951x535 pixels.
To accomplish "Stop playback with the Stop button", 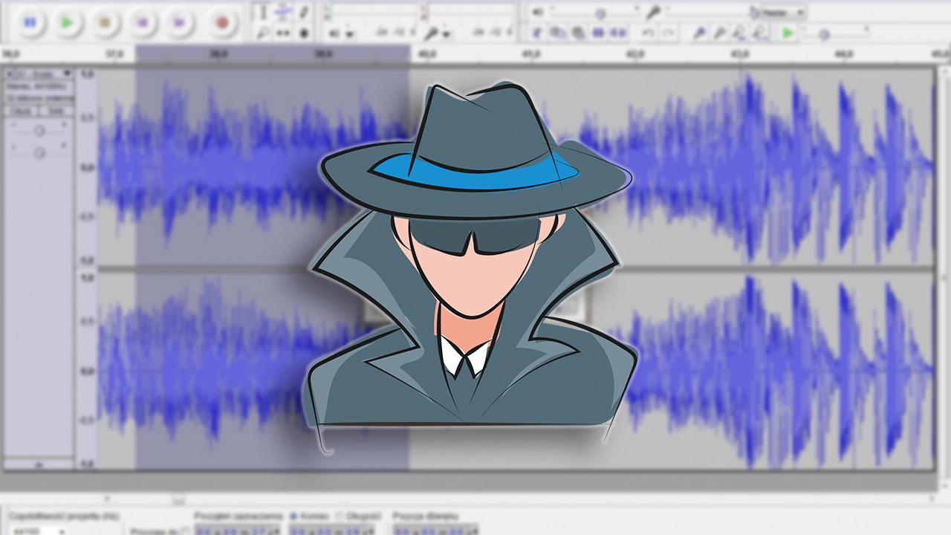I will click(x=106, y=22).
